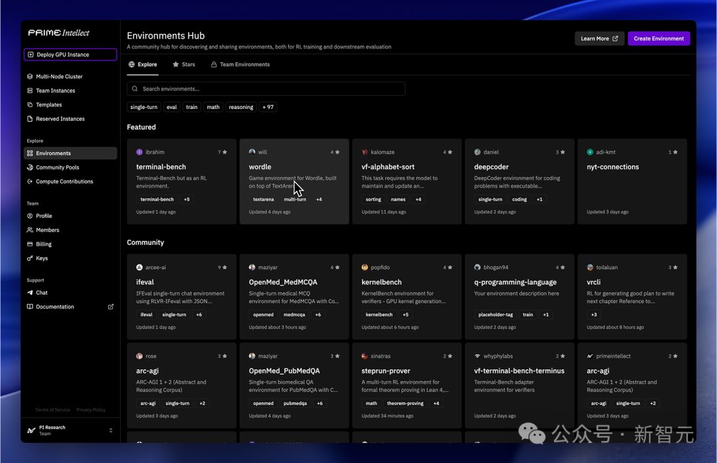Click the star on terminal-bench card

click(224, 152)
